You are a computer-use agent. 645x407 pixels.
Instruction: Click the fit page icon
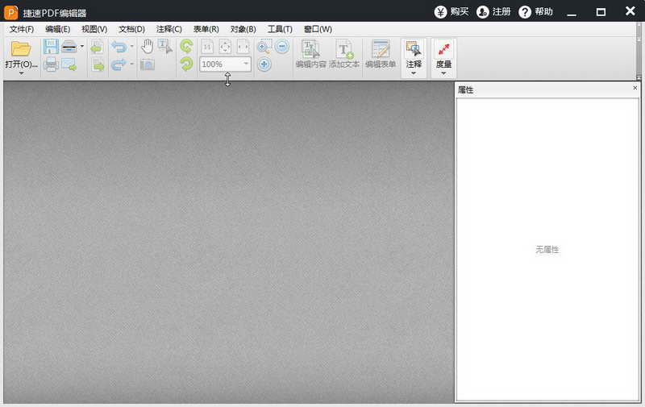225,47
